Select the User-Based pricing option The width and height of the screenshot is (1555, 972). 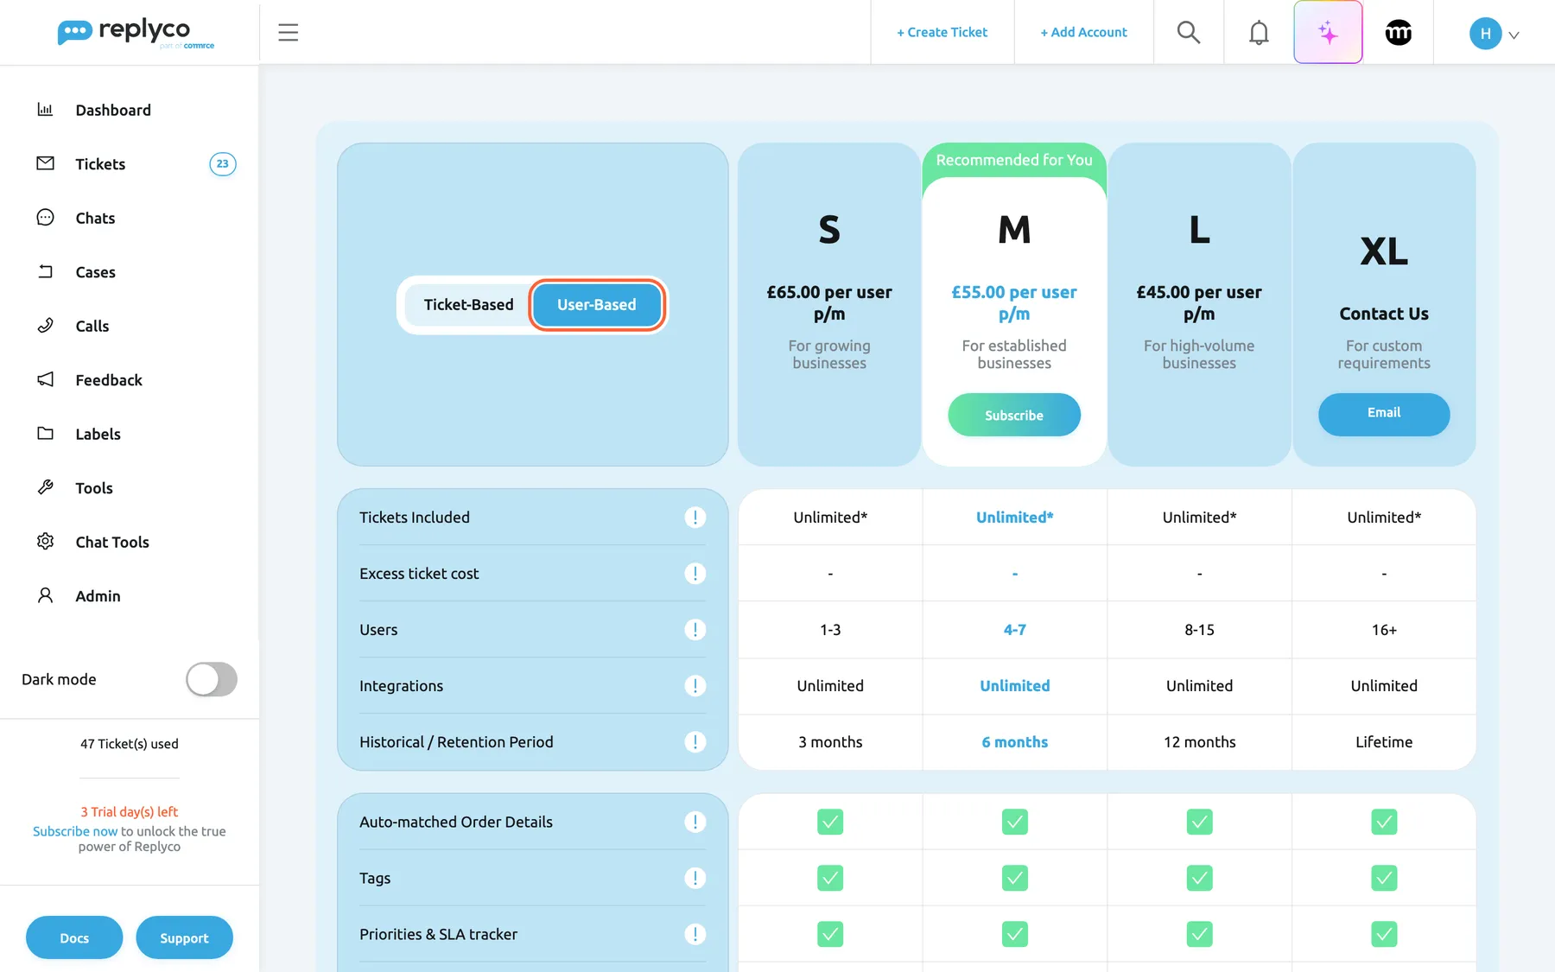coord(597,305)
